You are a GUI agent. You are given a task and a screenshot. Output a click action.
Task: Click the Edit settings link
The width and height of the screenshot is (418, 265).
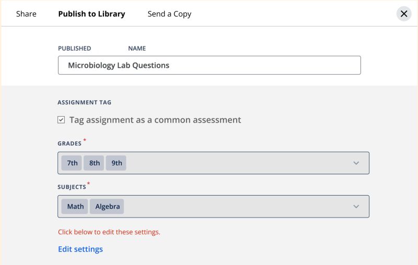coord(80,249)
